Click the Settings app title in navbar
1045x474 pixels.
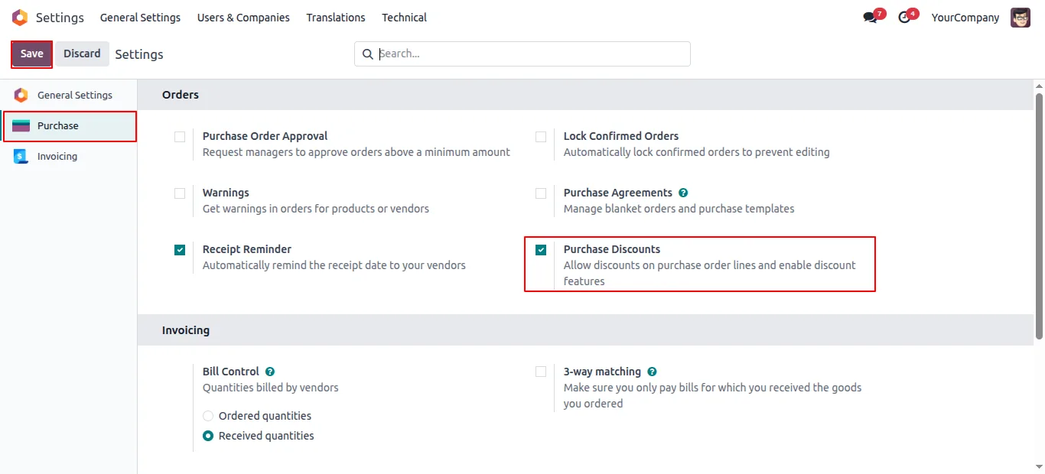tap(60, 18)
